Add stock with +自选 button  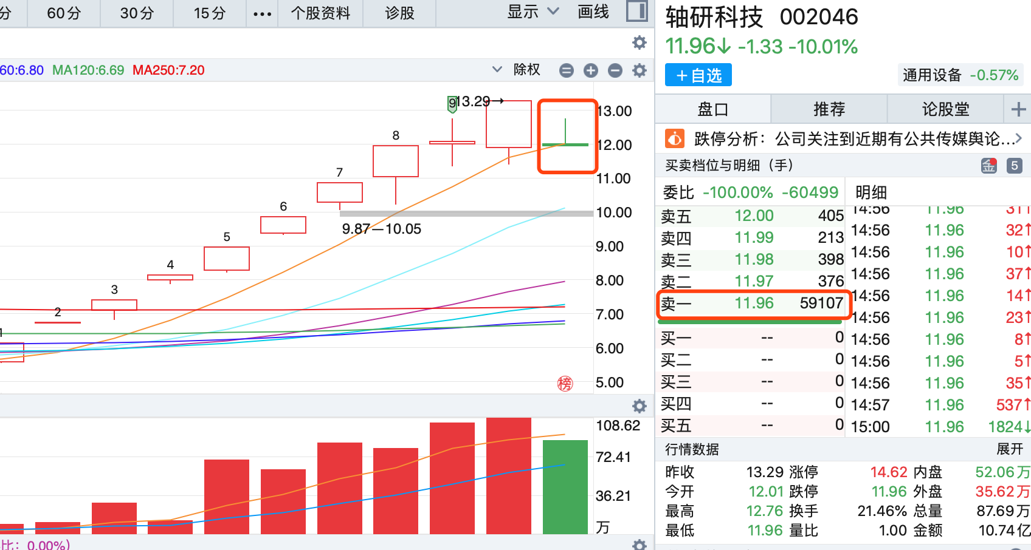click(x=698, y=75)
